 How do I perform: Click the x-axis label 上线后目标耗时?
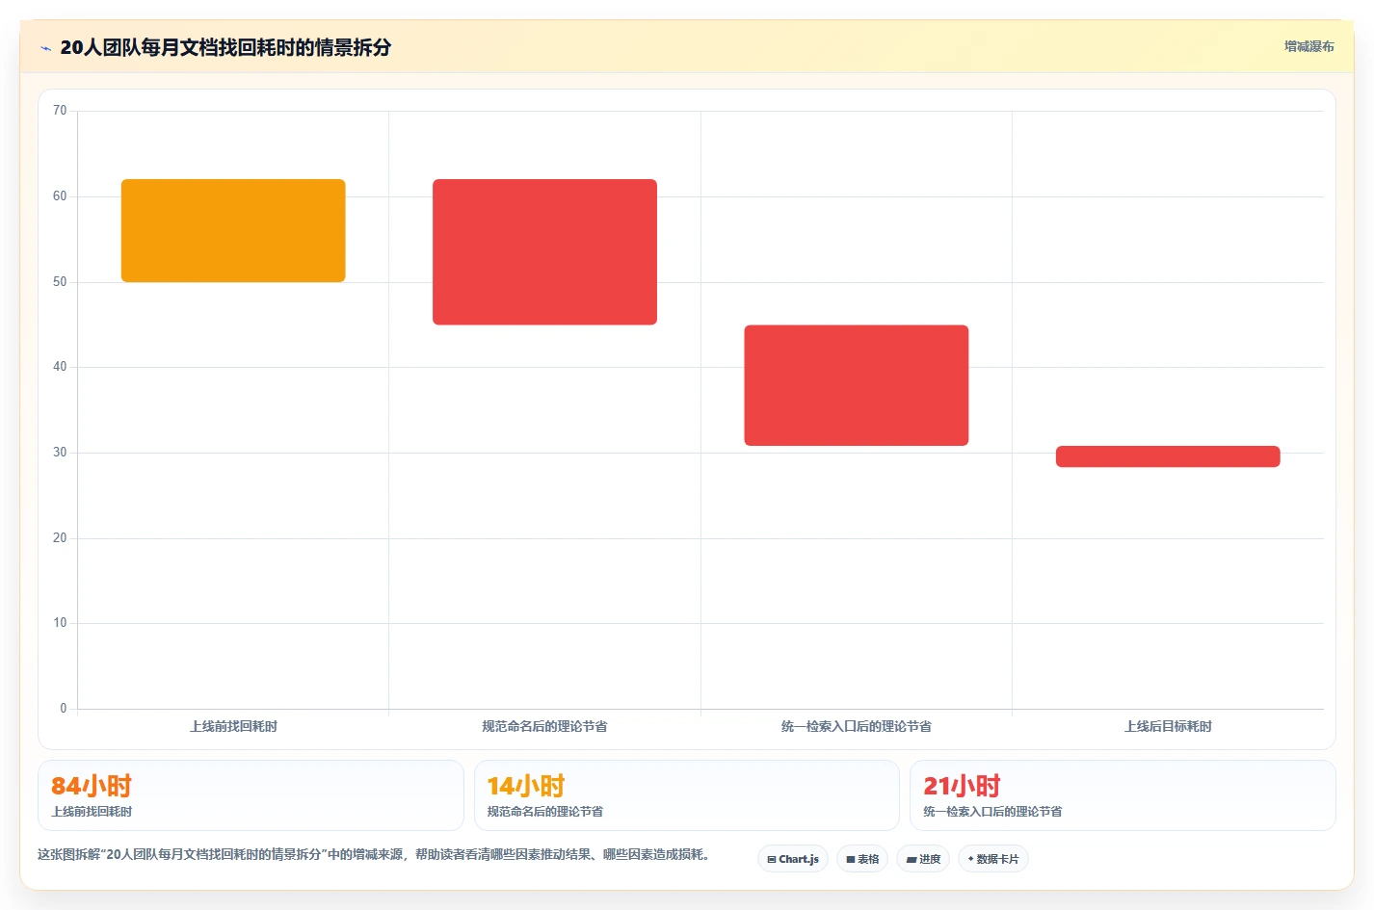1168,726
